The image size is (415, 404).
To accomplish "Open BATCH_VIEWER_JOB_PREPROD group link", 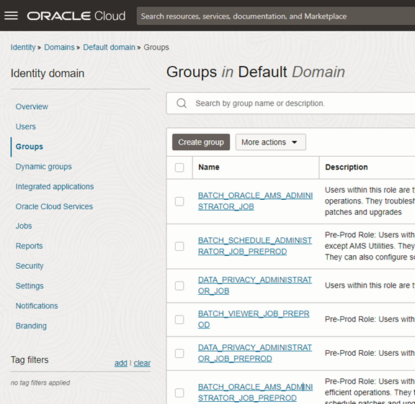I will coord(254,319).
